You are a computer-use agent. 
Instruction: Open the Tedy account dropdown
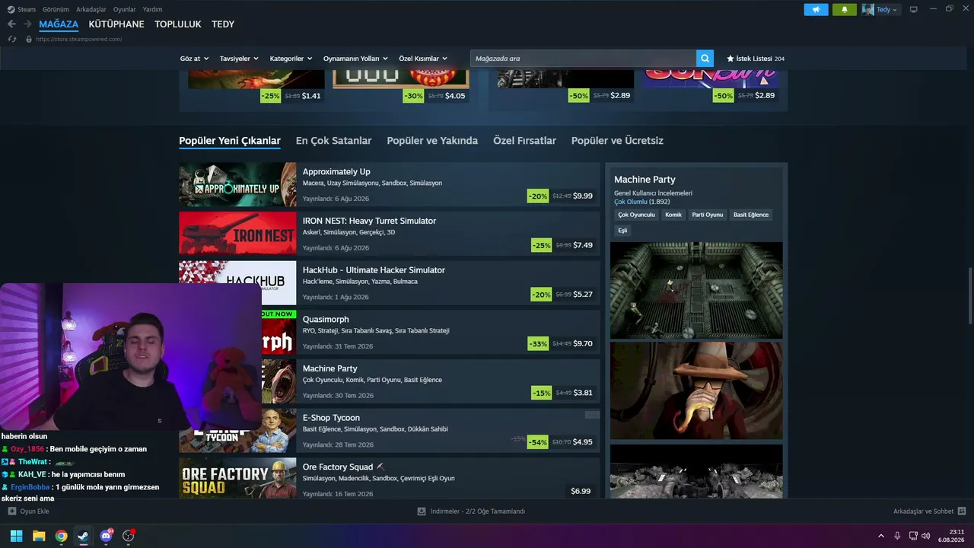pos(886,9)
